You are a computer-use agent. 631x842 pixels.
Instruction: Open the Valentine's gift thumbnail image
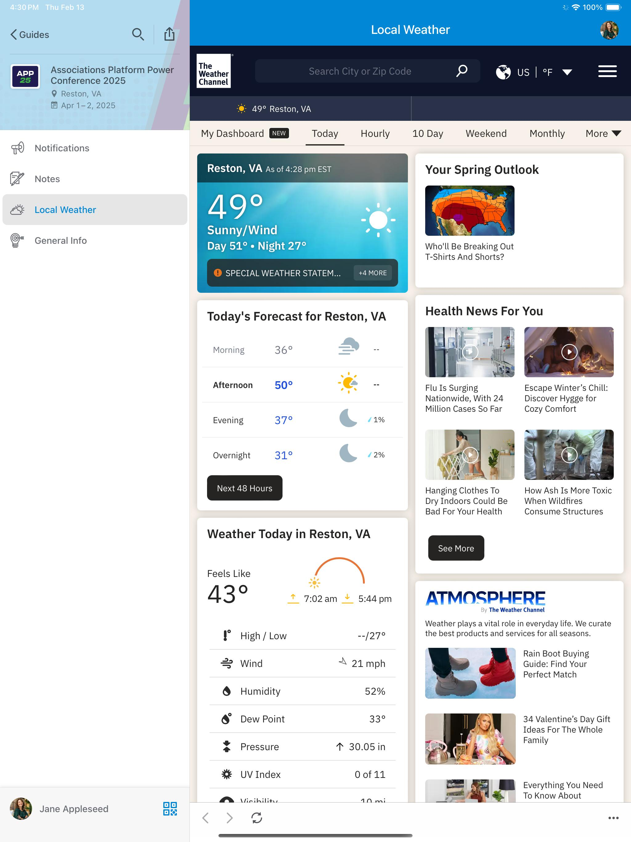coord(470,739)
